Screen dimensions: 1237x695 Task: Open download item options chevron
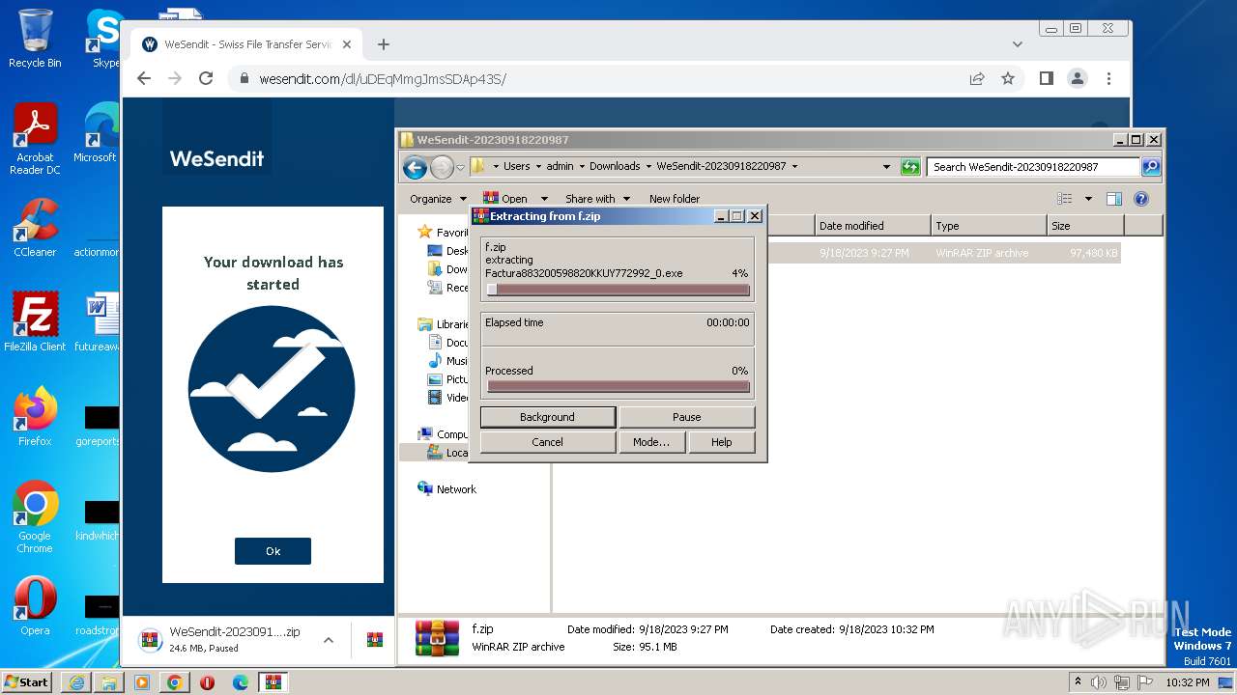[x=329, y=640]
